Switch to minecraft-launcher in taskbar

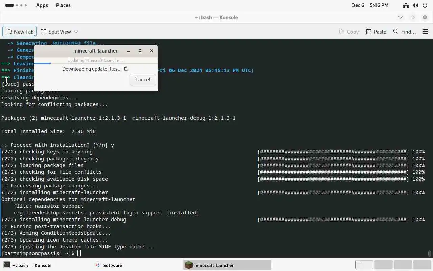point(227,265)
